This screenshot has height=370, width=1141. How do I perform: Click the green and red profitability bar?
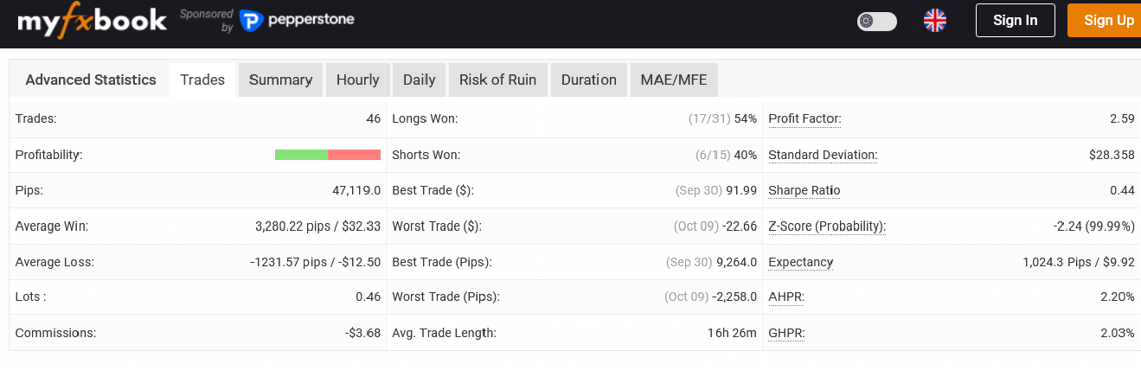pyautogui.click(x=327, y=155)
